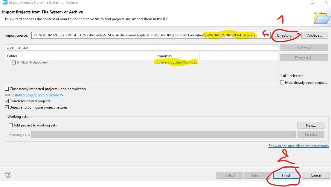Open the Working sets combo box
The height and width of the screenshot is (187, 331).
coord(163,134)
